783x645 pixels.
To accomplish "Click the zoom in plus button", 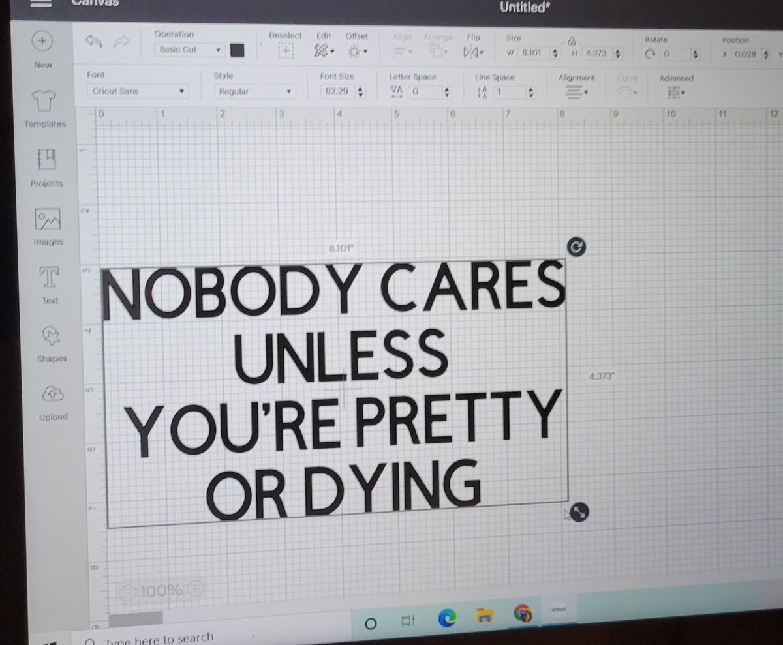I will click(196, 588).
